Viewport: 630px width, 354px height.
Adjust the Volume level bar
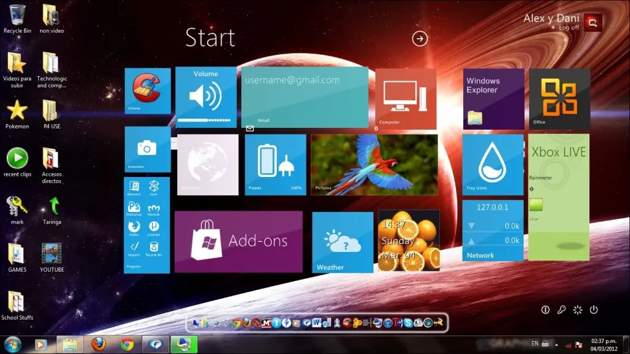click(x=204, y=120)
